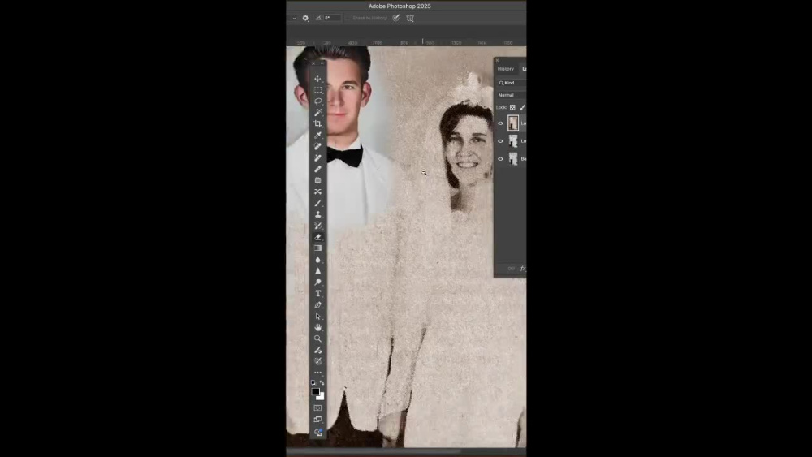Image resolution: width=812 pixels, height=457 pixels.
Task: Collapse the floating toolbar double-arrow
Action: 322,63
